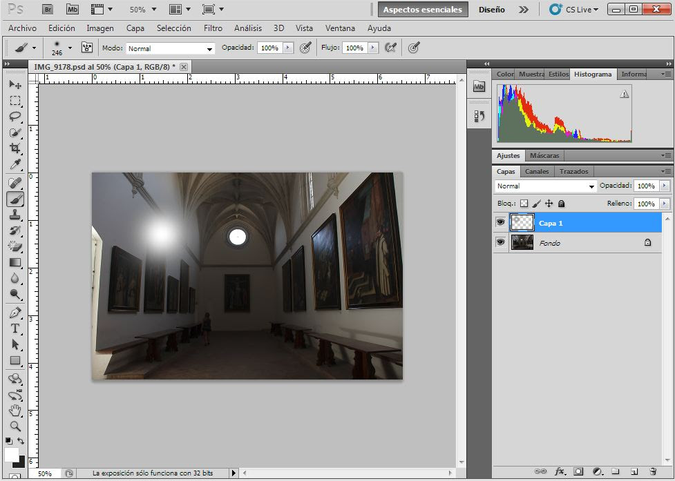Select the Rectangle shape tool
675x481 pixels.
pyautogui.click(x=15, y=361)
